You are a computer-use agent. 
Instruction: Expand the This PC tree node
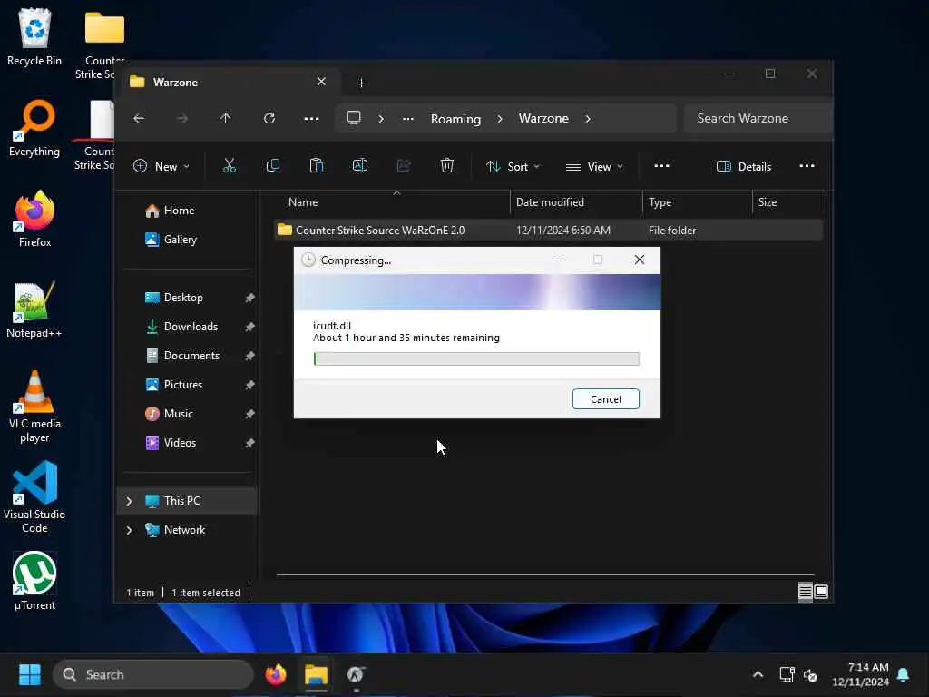click(x=129, y=501)
